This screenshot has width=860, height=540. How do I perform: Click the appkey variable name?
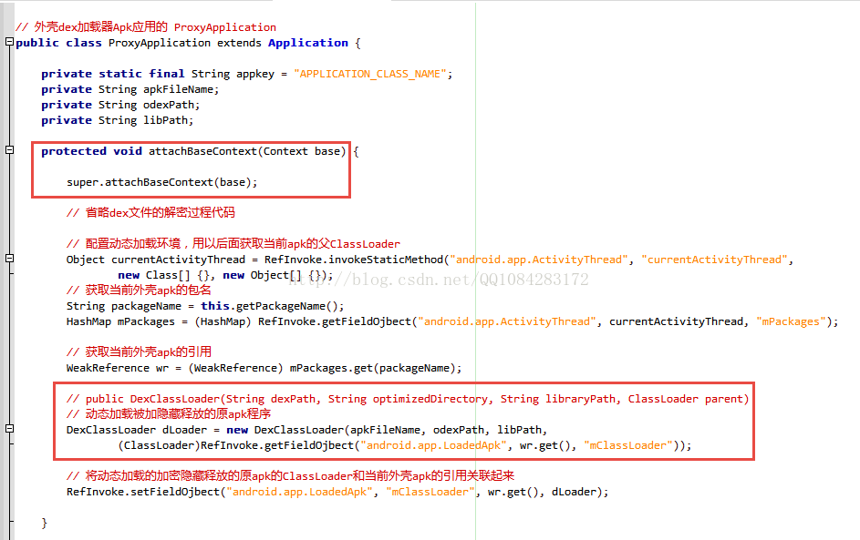[x=255, y=74]
